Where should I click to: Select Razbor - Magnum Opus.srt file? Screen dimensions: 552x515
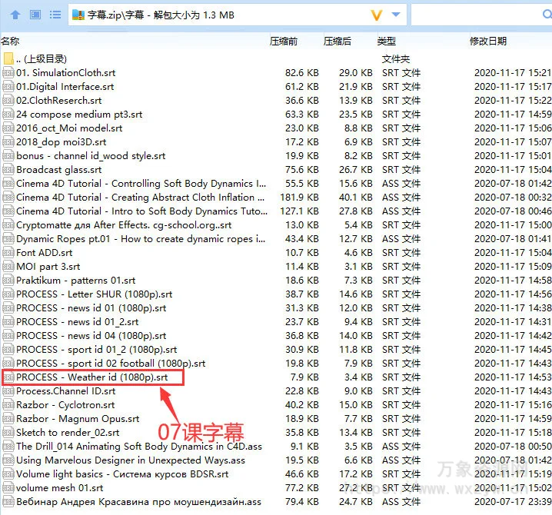78,419
